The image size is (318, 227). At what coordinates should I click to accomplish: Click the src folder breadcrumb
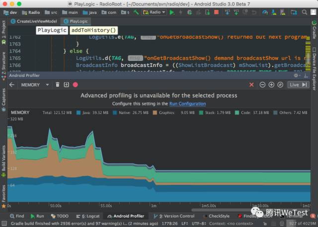51,12
